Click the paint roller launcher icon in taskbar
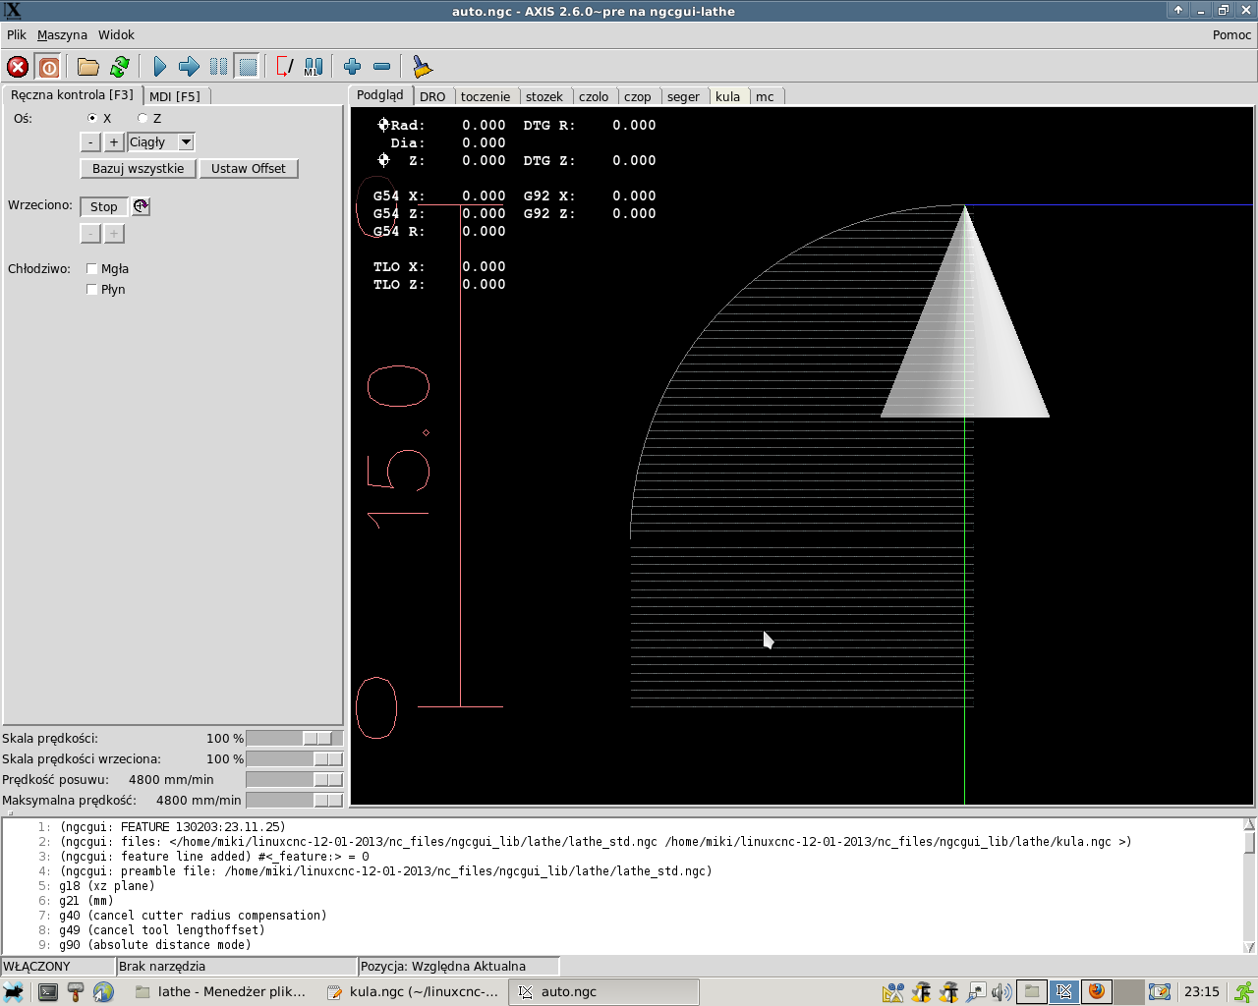This screenshot has height=1006, width=1258. click(76, 992)
